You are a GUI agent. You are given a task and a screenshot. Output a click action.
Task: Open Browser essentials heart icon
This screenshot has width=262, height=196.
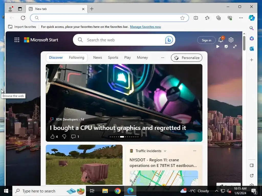tap(230, 18)
